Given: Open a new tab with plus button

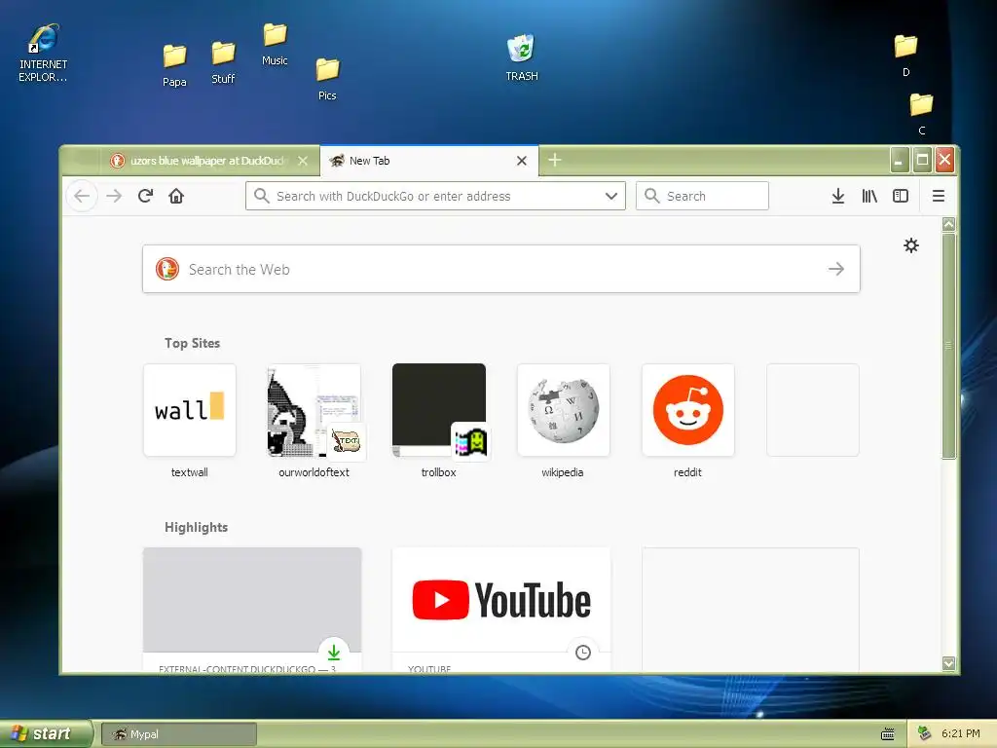Looking at the screenshot, I should tap(554, 160).
